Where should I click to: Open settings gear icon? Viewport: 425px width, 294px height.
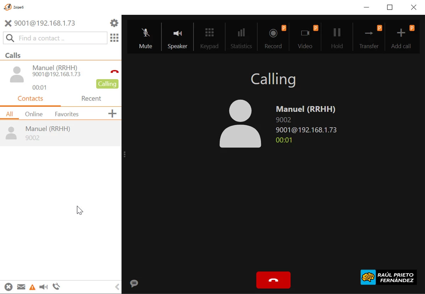pos(114,23)
